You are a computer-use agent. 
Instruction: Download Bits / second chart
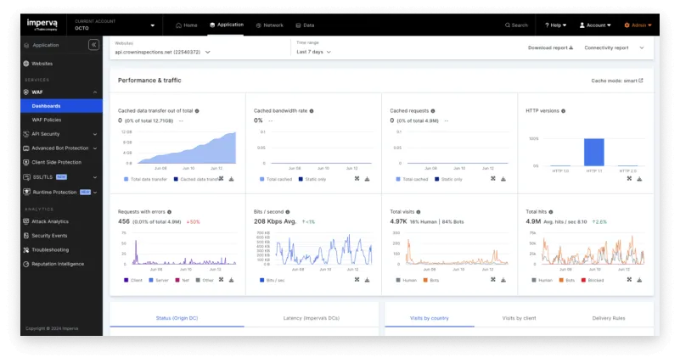click(368, 280)
